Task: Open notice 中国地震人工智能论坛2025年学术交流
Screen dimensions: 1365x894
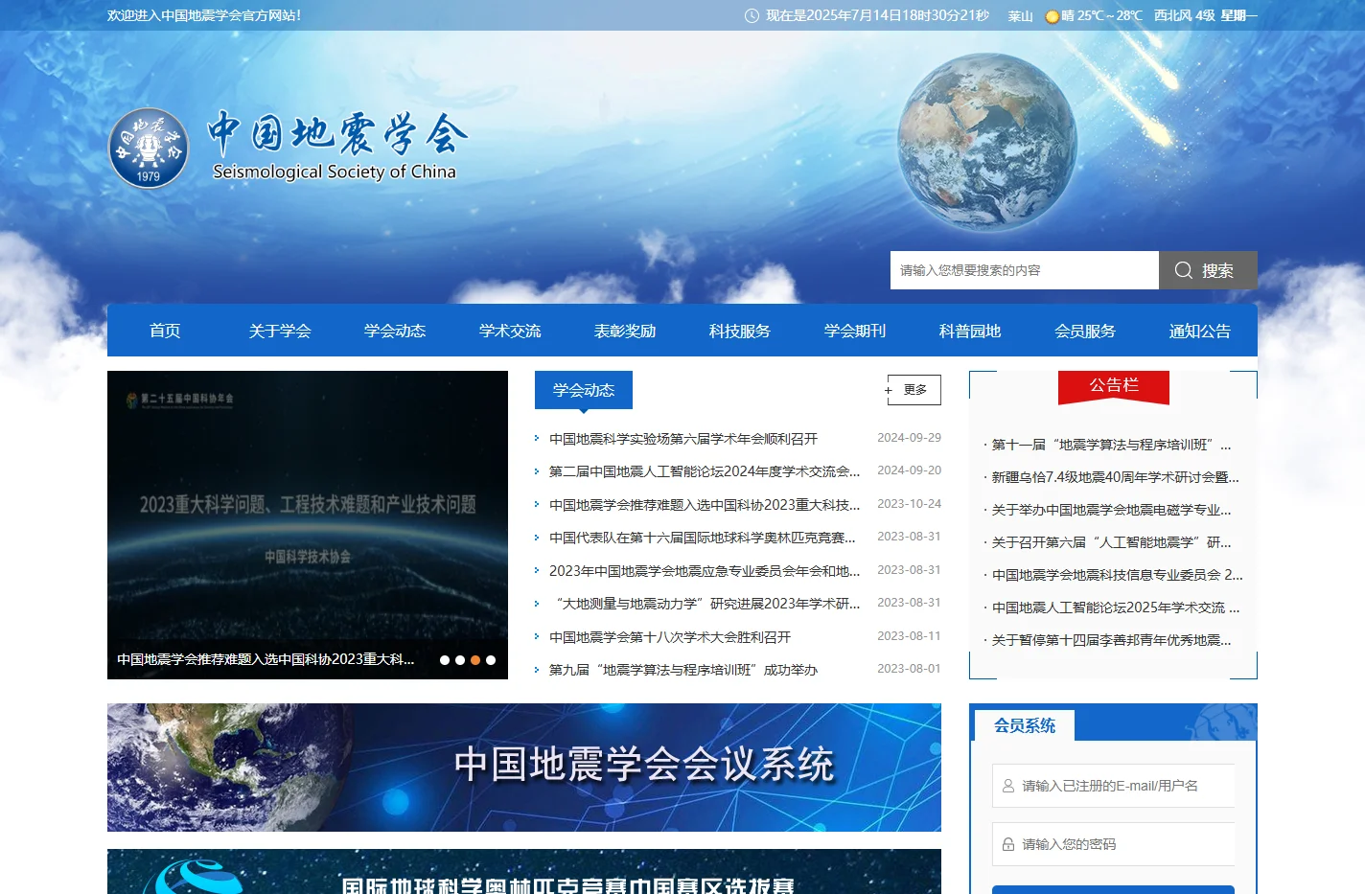Action: pyautogui.click(x=1116, y=607)
